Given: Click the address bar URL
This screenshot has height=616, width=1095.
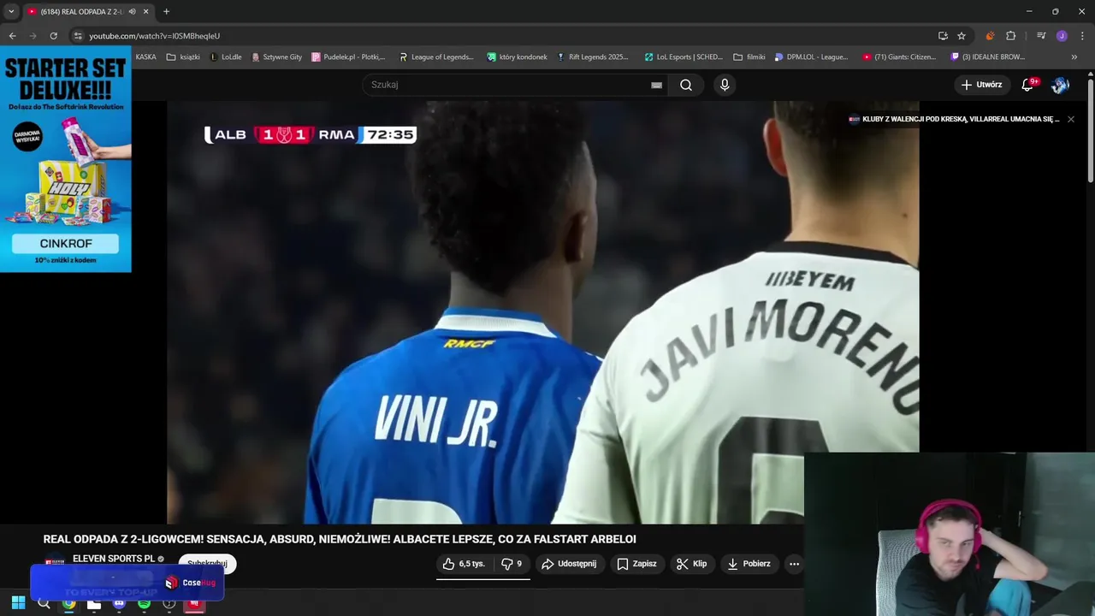Looking at the screenshot, I should 154,36.
